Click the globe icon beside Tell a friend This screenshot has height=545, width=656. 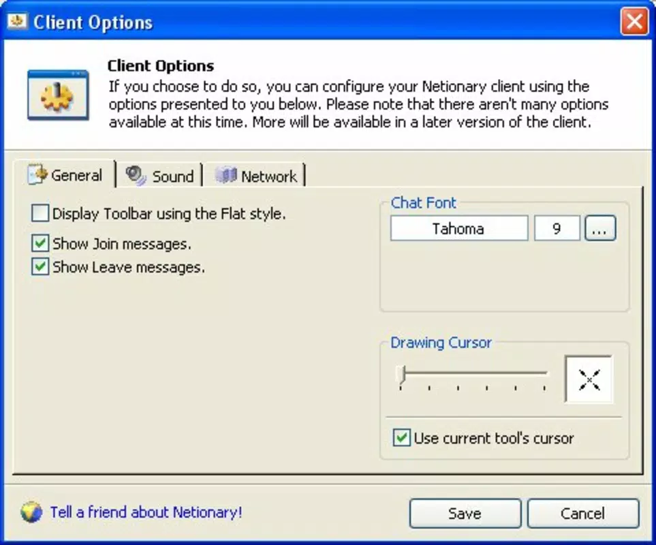(x=31, y=512)
